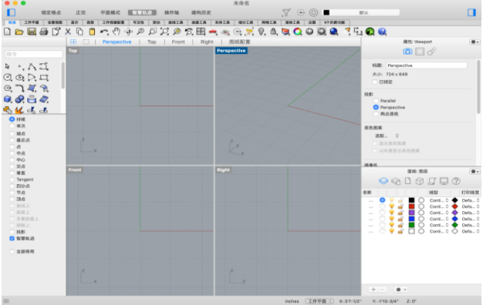This screenshot has width=483, height=305.
Task: Click the New document icon
Action: [x=8, y=32]
